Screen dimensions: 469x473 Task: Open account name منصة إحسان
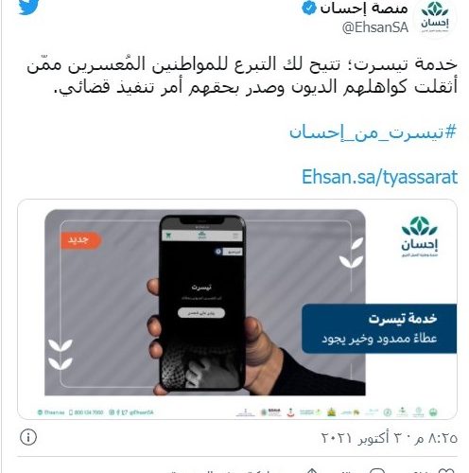tap(364, 9)
